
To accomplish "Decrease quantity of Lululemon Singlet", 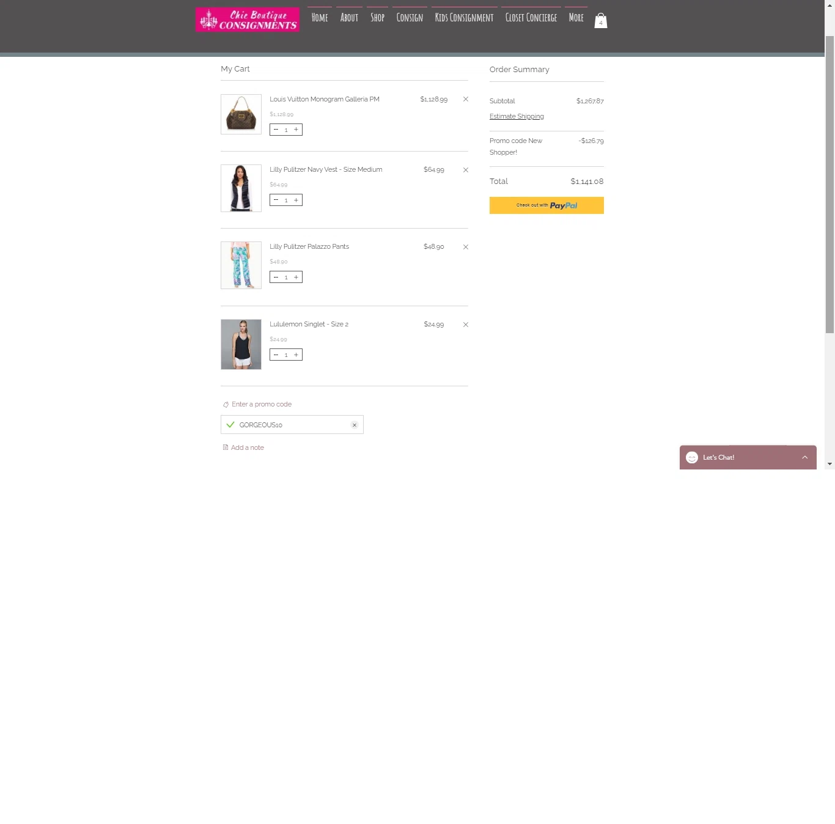I will pos(276,355).
